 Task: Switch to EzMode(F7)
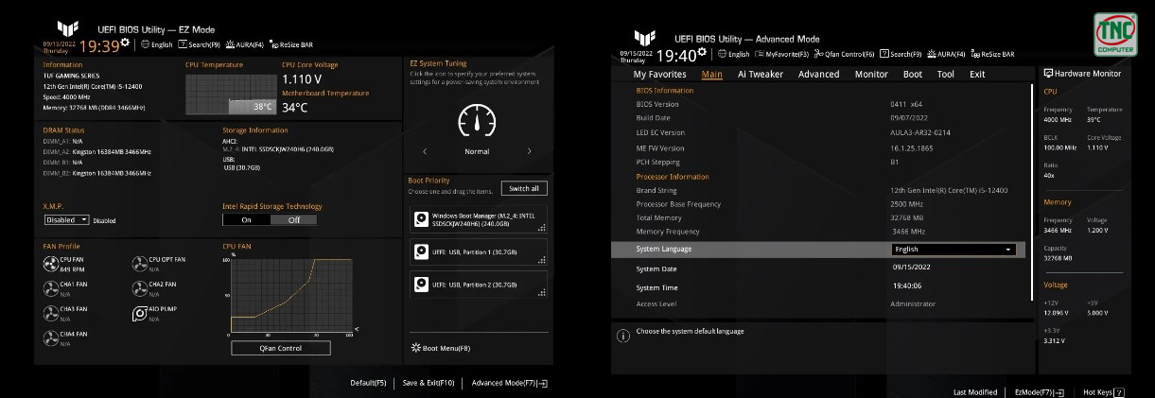[x=1040, y=391]
